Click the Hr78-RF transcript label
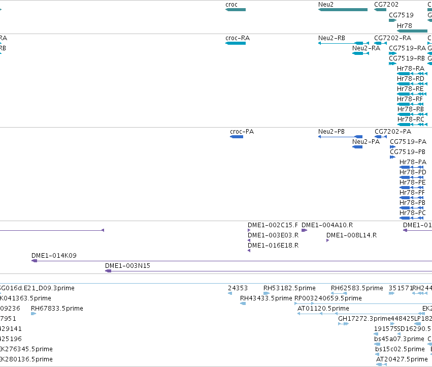Viewport: 432px width, 367px height. [410, 99]
